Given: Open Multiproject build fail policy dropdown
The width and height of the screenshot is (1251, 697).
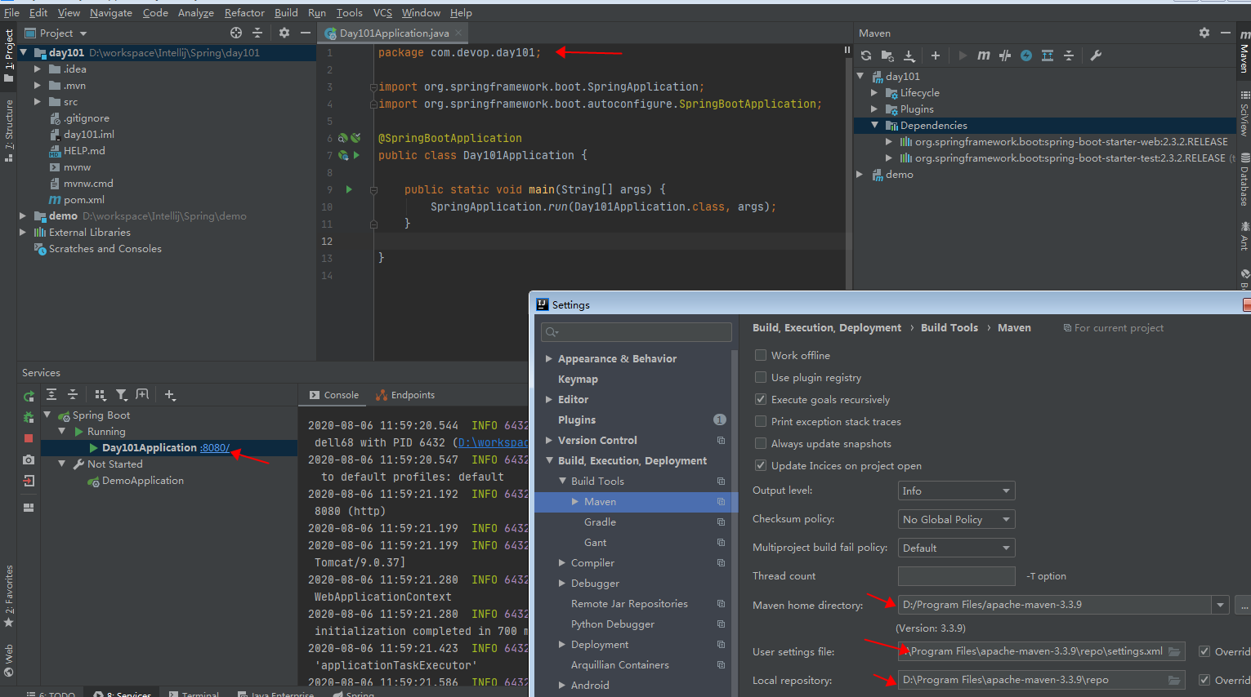Looking at the screenshot, I should [x=956, y=548].
